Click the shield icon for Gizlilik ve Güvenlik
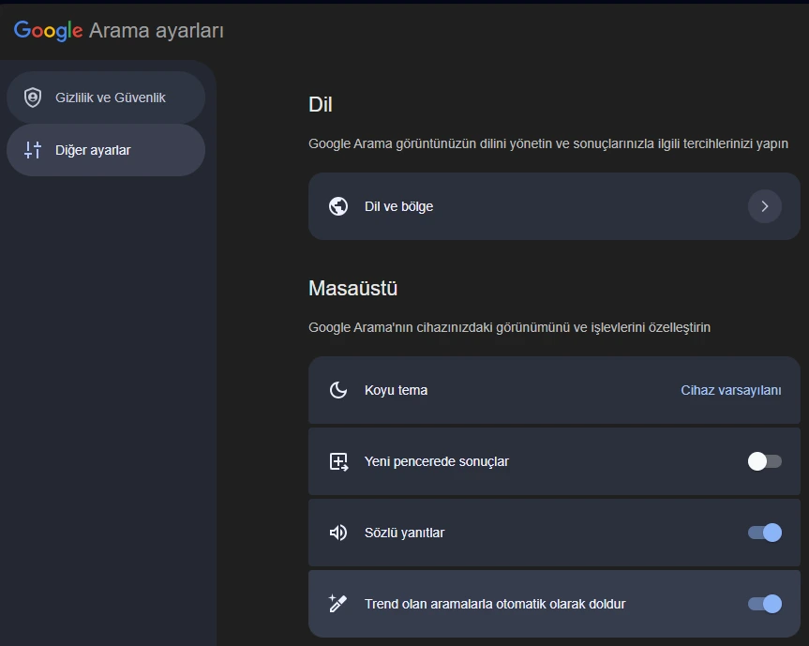809x646 pixels. tap(33, 98)
